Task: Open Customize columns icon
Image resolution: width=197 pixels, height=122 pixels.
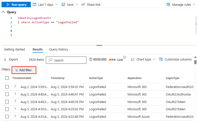Action: pos(161,59)
